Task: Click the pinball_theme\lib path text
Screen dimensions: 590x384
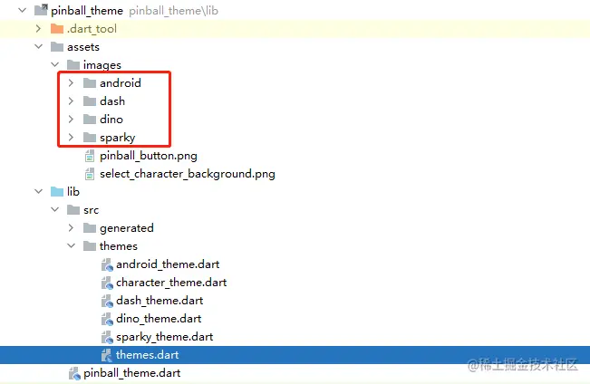Action: (173, 11)
